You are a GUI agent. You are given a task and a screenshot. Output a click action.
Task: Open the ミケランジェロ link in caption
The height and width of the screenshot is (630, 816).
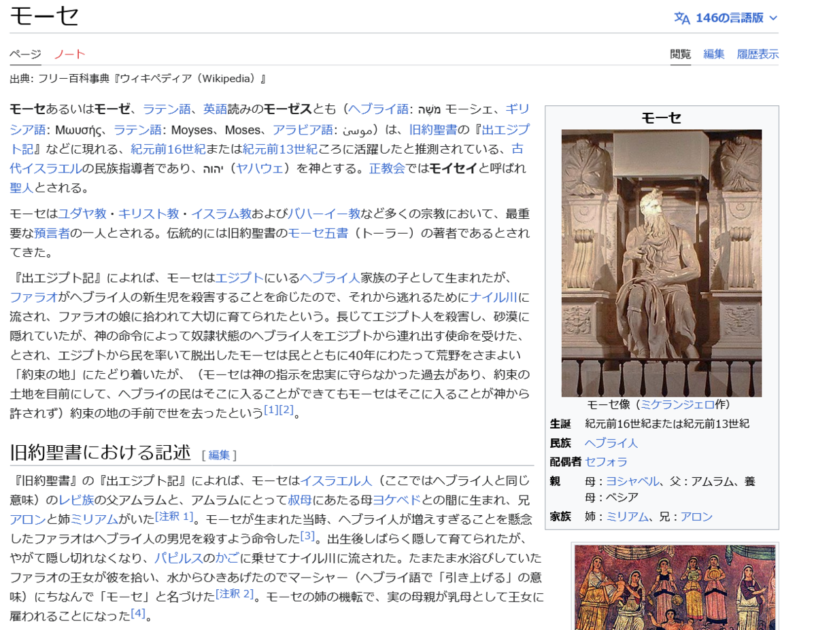[677, 404]
